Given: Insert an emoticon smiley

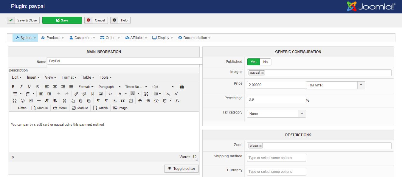Looking at the screenshot, I should 22,101.
